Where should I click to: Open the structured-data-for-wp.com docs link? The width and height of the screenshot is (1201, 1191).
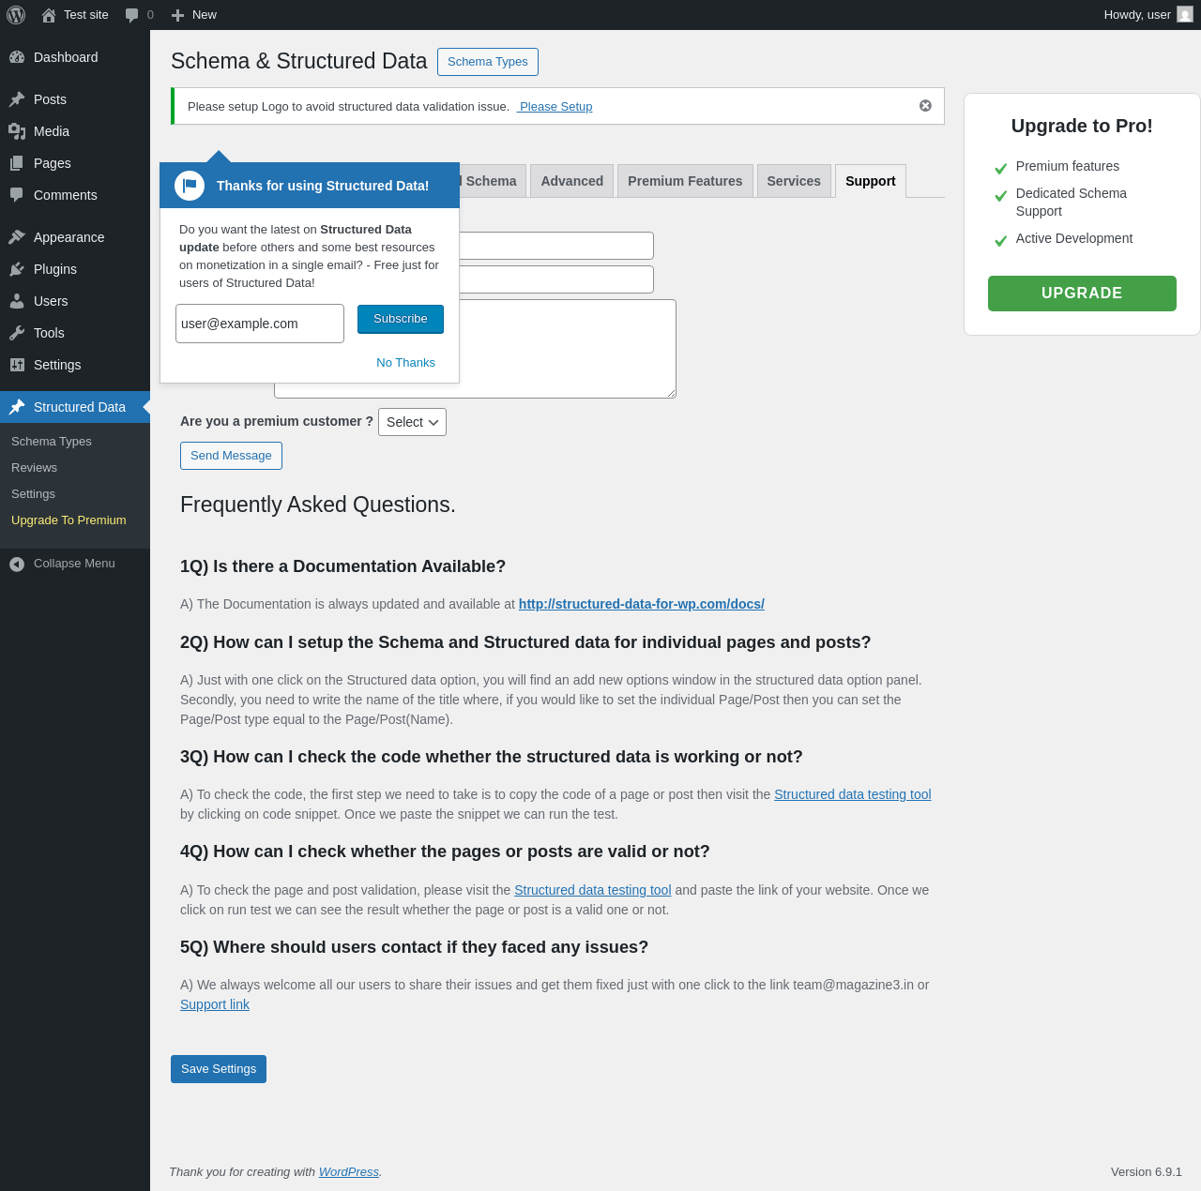tap(642, 604)
